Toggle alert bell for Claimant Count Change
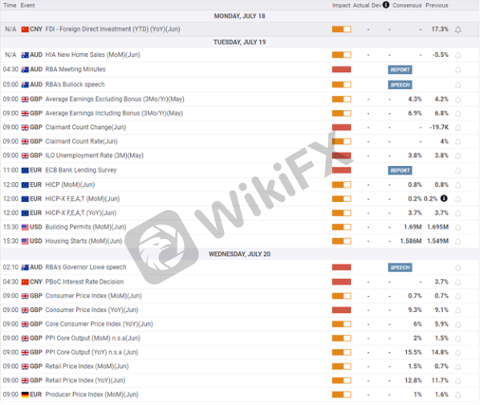Screen dimensions: 480x405 click(x=458, y=128)
